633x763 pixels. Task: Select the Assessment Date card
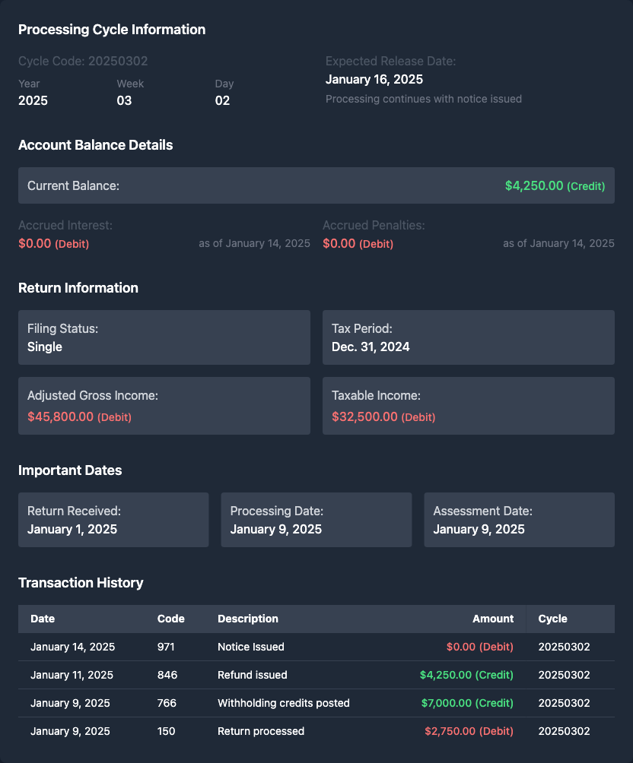(519, 520)
